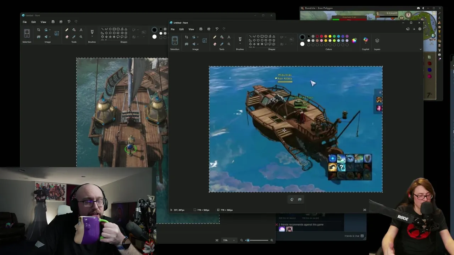Open Settings gear in front Paint window
This screenshot has height=255, width=454.
pos(420,29)
